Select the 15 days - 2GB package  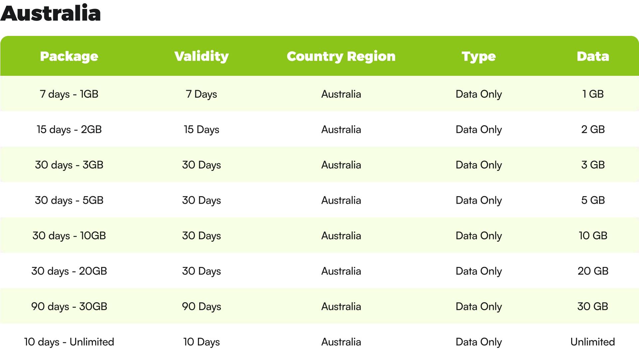click(x=69, y=129)
